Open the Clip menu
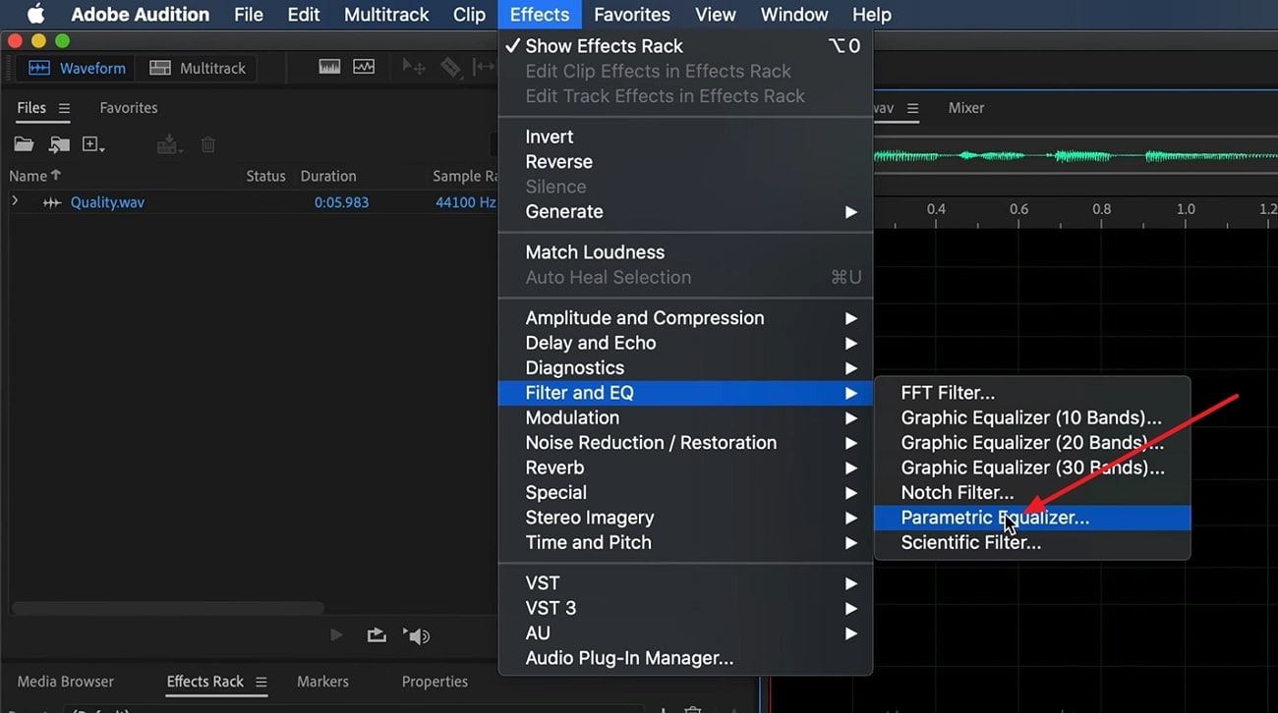This screenshot has width=1278, height=713. (469, 15)
